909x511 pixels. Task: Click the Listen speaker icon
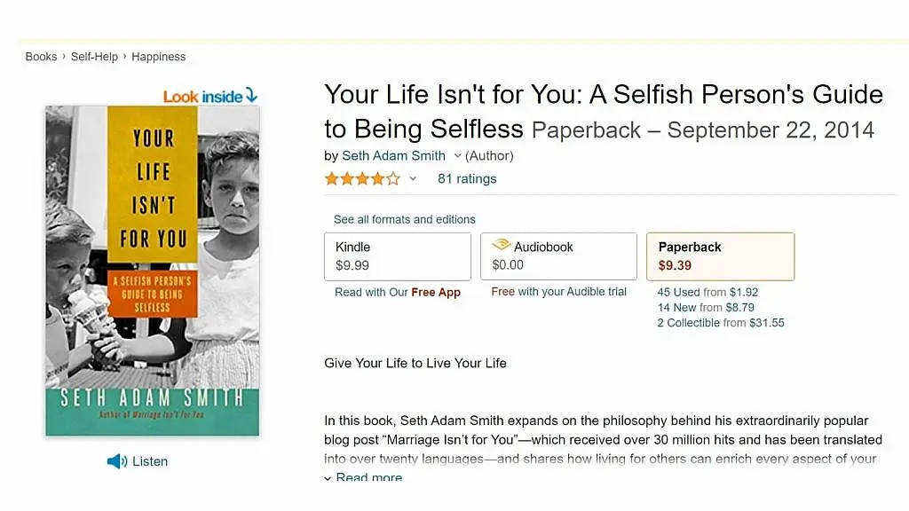click(116, 461)
